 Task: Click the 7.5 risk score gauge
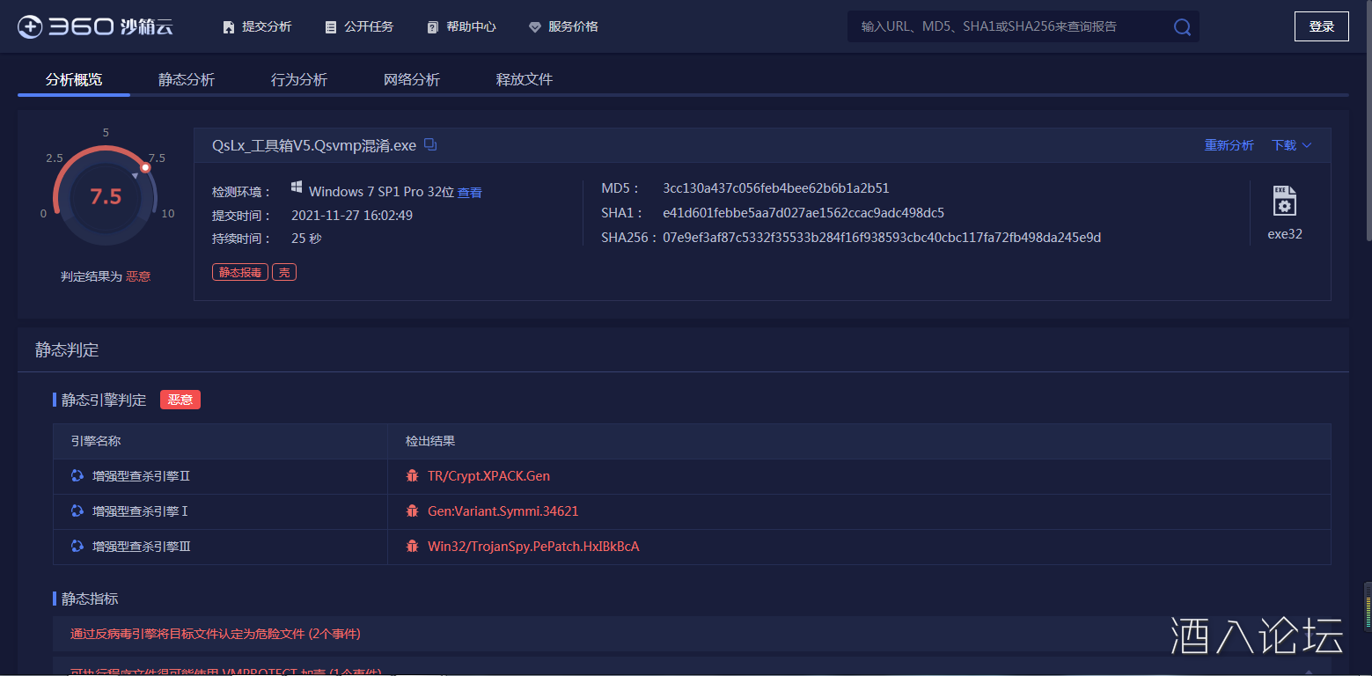click(106, 196)
